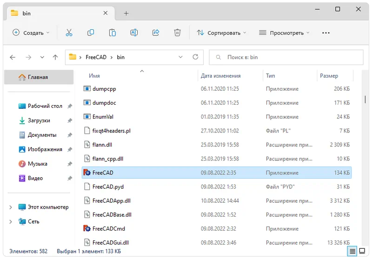This screenshot has height=259, width=372.
Task: Open the Сортировать dropdown
Action: [x=222, y=33]
